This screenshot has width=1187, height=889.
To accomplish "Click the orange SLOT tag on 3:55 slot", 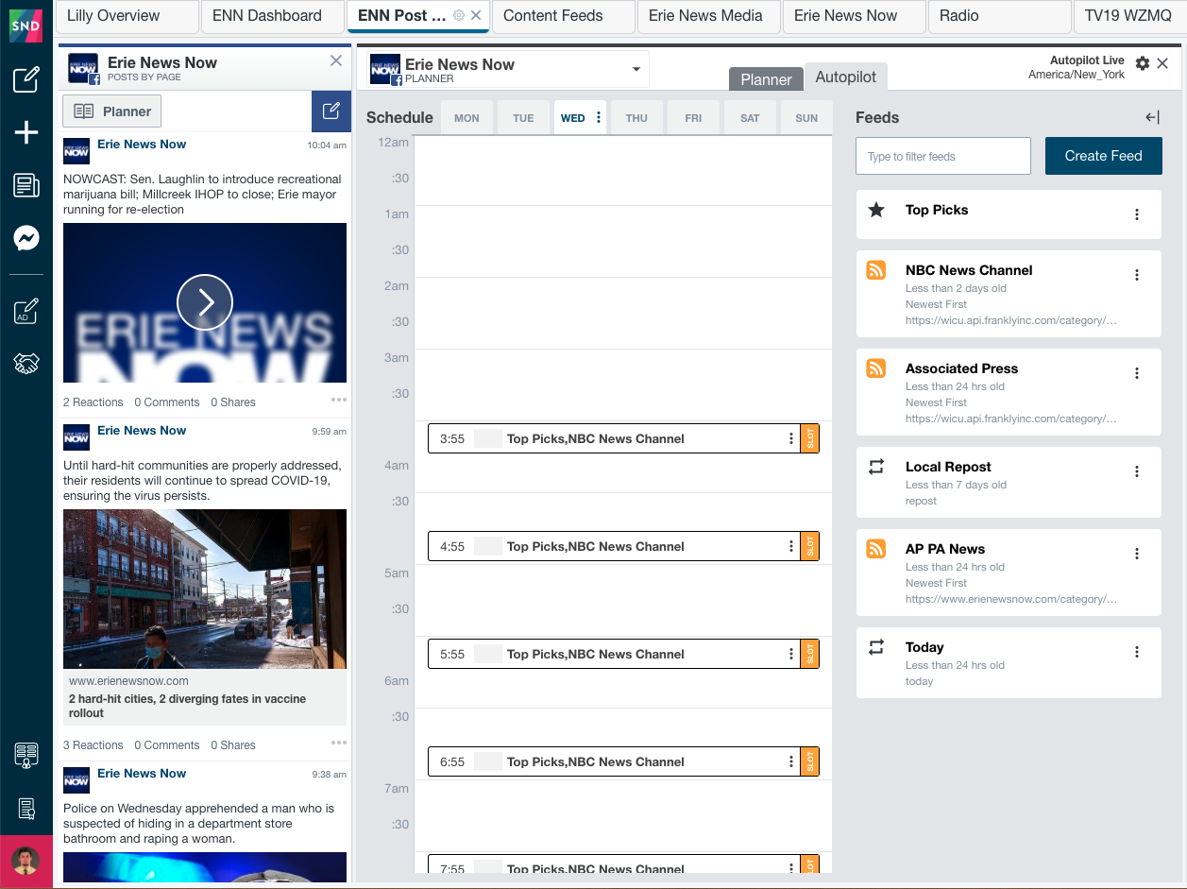I will pos(809,438).
